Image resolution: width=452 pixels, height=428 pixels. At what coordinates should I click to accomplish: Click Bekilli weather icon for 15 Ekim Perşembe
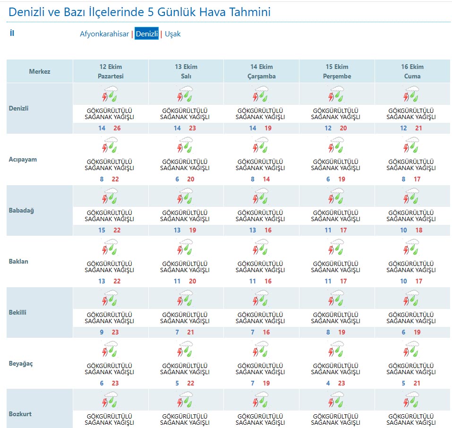pos(336,298)
